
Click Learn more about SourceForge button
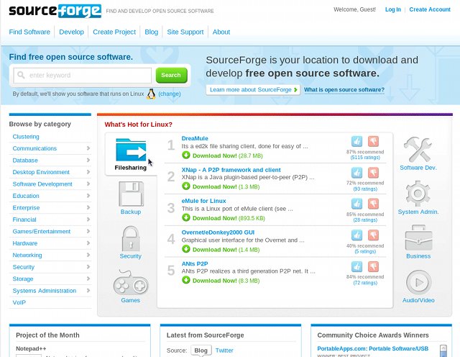coord(253,90)
